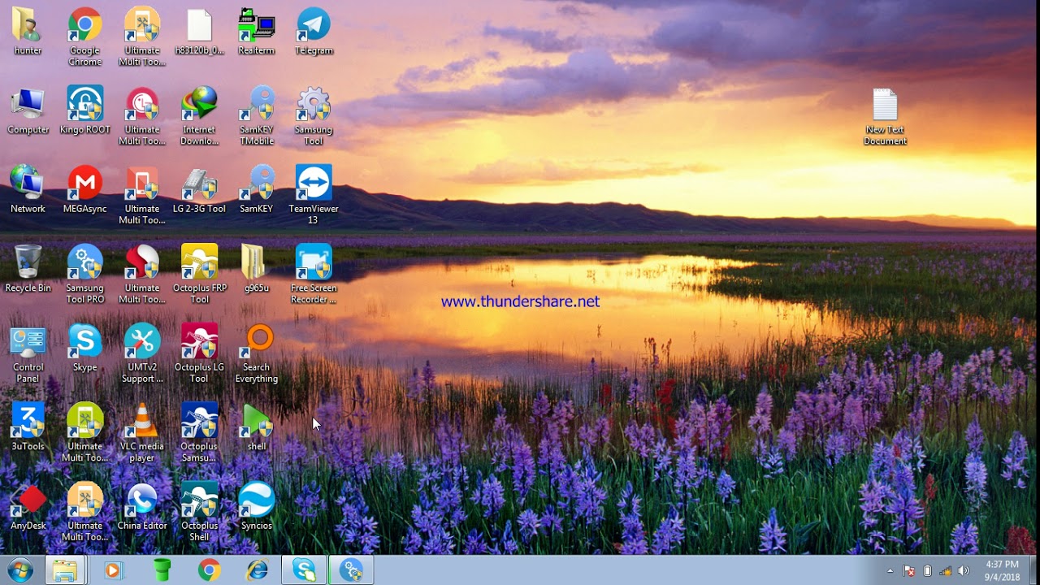Open Internet Explorer from taskbar
The height and width of the screenshot is (585, 1040).
tap(258, 570)
